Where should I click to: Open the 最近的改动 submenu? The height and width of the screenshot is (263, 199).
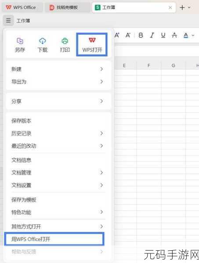58,146
